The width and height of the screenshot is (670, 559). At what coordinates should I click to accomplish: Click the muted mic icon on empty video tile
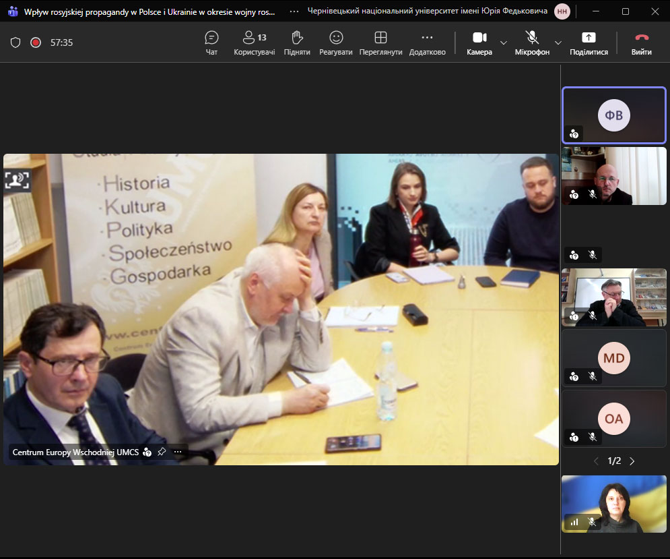point(593,255)
